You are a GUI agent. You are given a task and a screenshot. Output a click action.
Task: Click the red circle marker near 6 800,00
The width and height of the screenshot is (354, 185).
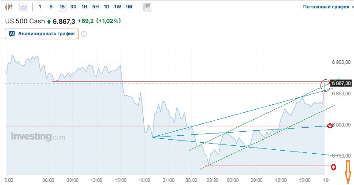(x=331, y=126)
